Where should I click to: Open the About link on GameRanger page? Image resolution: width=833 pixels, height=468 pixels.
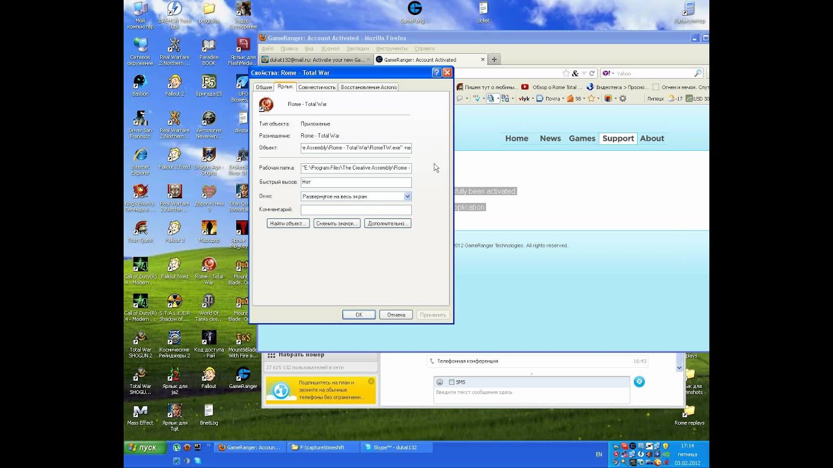point(651,138)
